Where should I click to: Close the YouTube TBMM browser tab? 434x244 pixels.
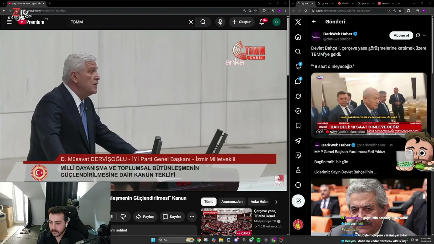point(44,3)
